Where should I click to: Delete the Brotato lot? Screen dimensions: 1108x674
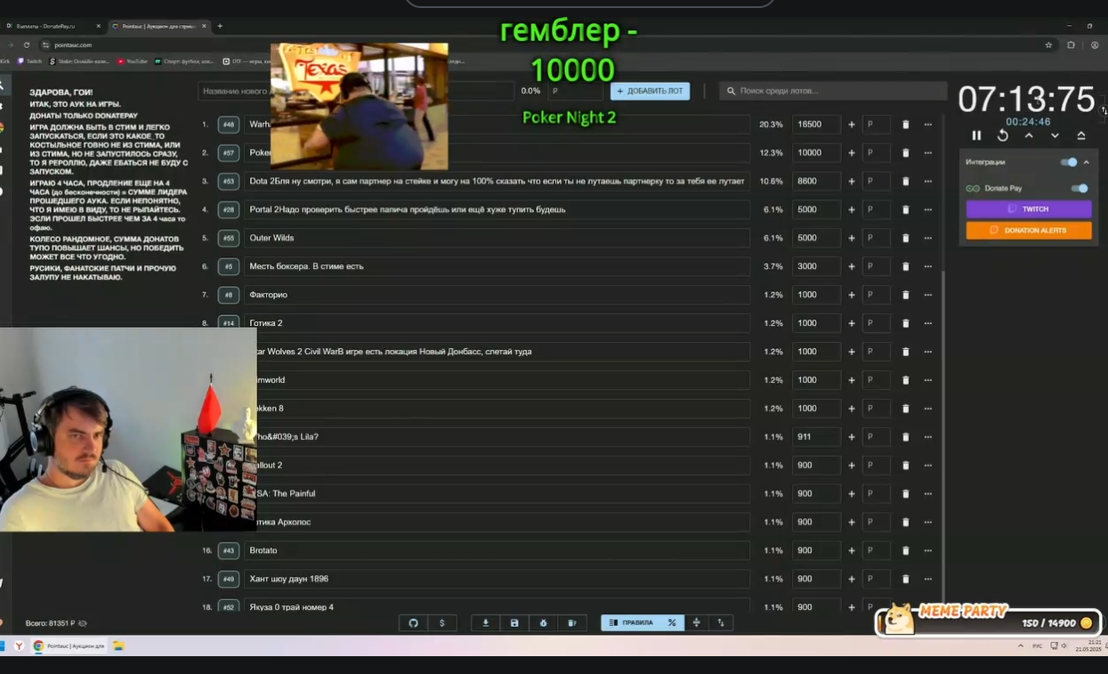(906, 550)
